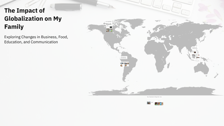The width and height of the screenshot is (224, 126).
Task: Open the topic label card over northern South America
Action: 124,58
